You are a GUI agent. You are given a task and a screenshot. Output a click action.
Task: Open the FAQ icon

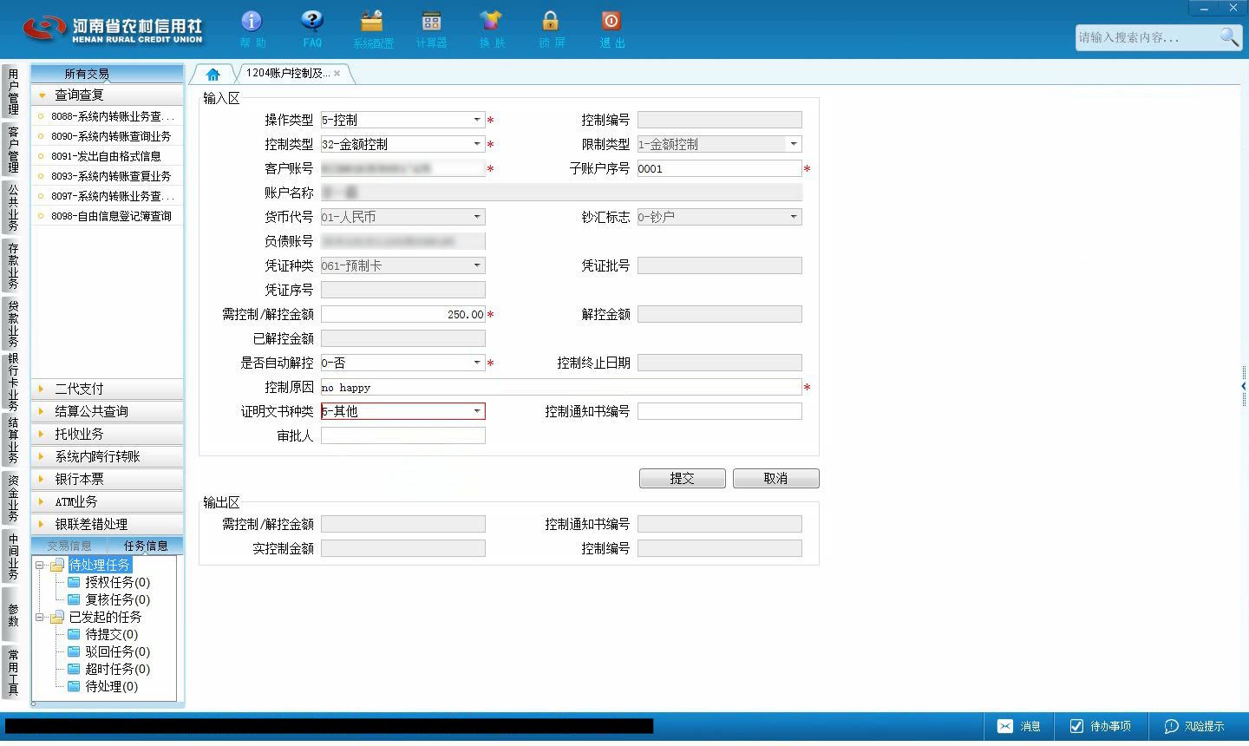point(312,21)
